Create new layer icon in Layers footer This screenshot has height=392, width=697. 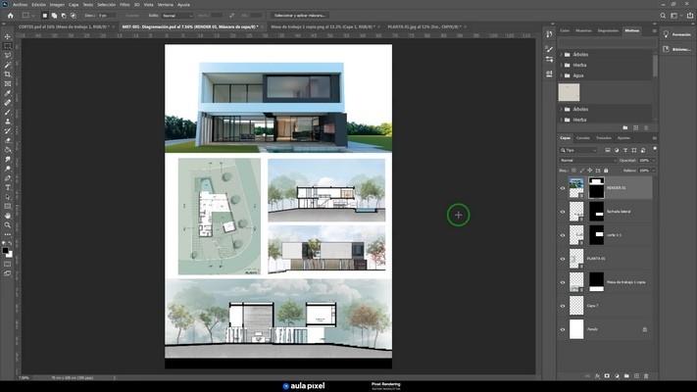coord(636,376)
